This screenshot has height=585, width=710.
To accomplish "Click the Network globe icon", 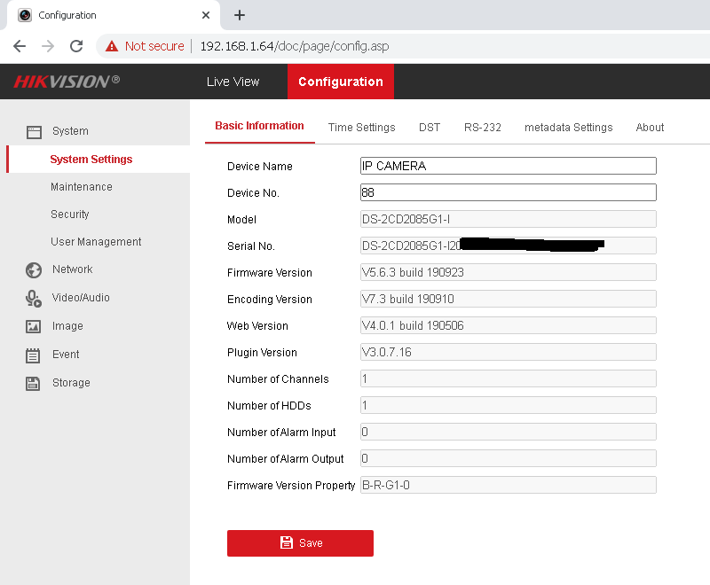I will click(x=34, y=269).
